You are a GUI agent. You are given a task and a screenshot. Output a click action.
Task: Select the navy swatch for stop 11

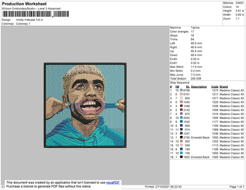coord(181,129)
